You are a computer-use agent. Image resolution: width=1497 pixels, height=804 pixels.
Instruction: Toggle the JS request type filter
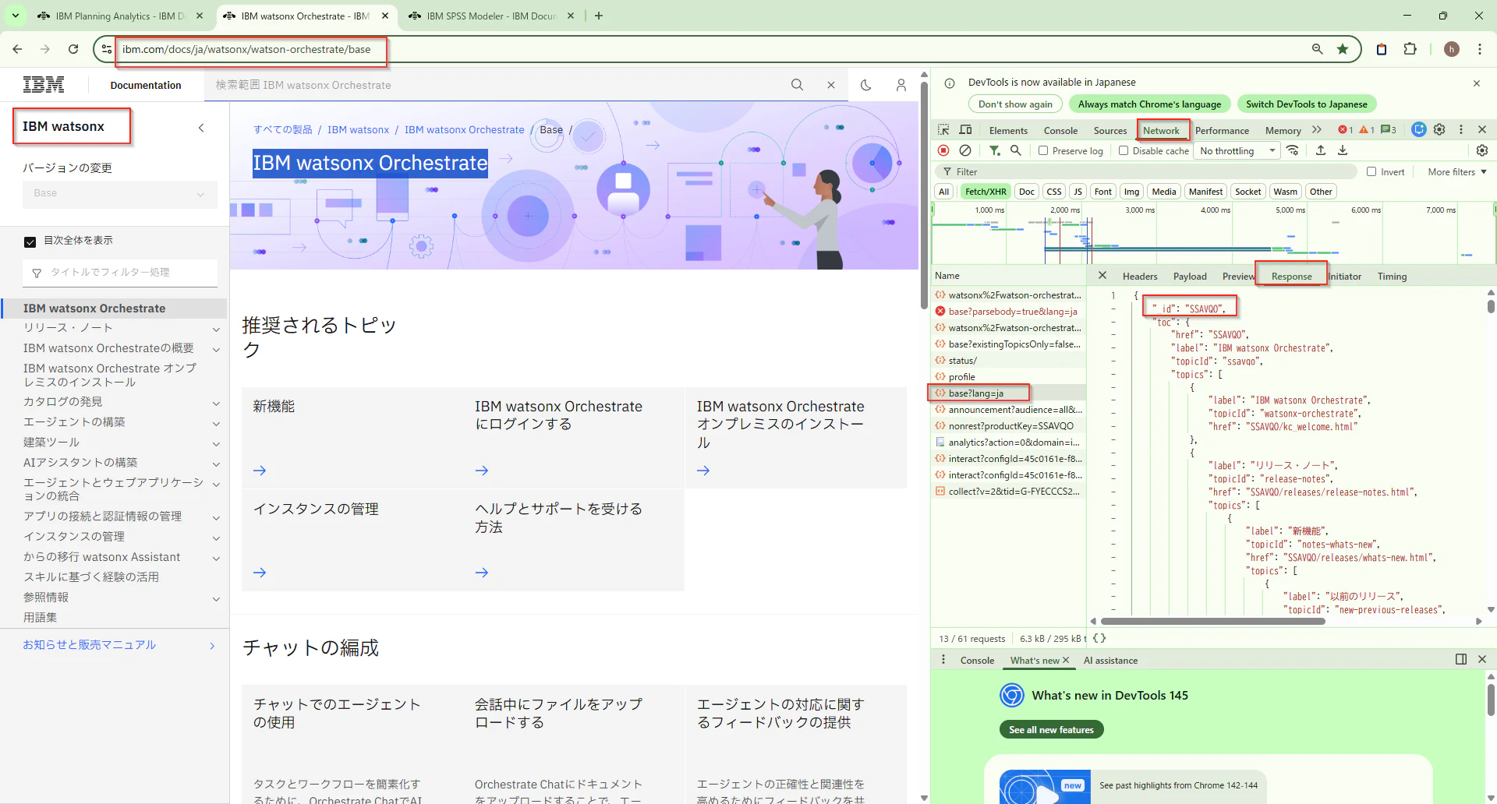click(x=1078, y=192)
